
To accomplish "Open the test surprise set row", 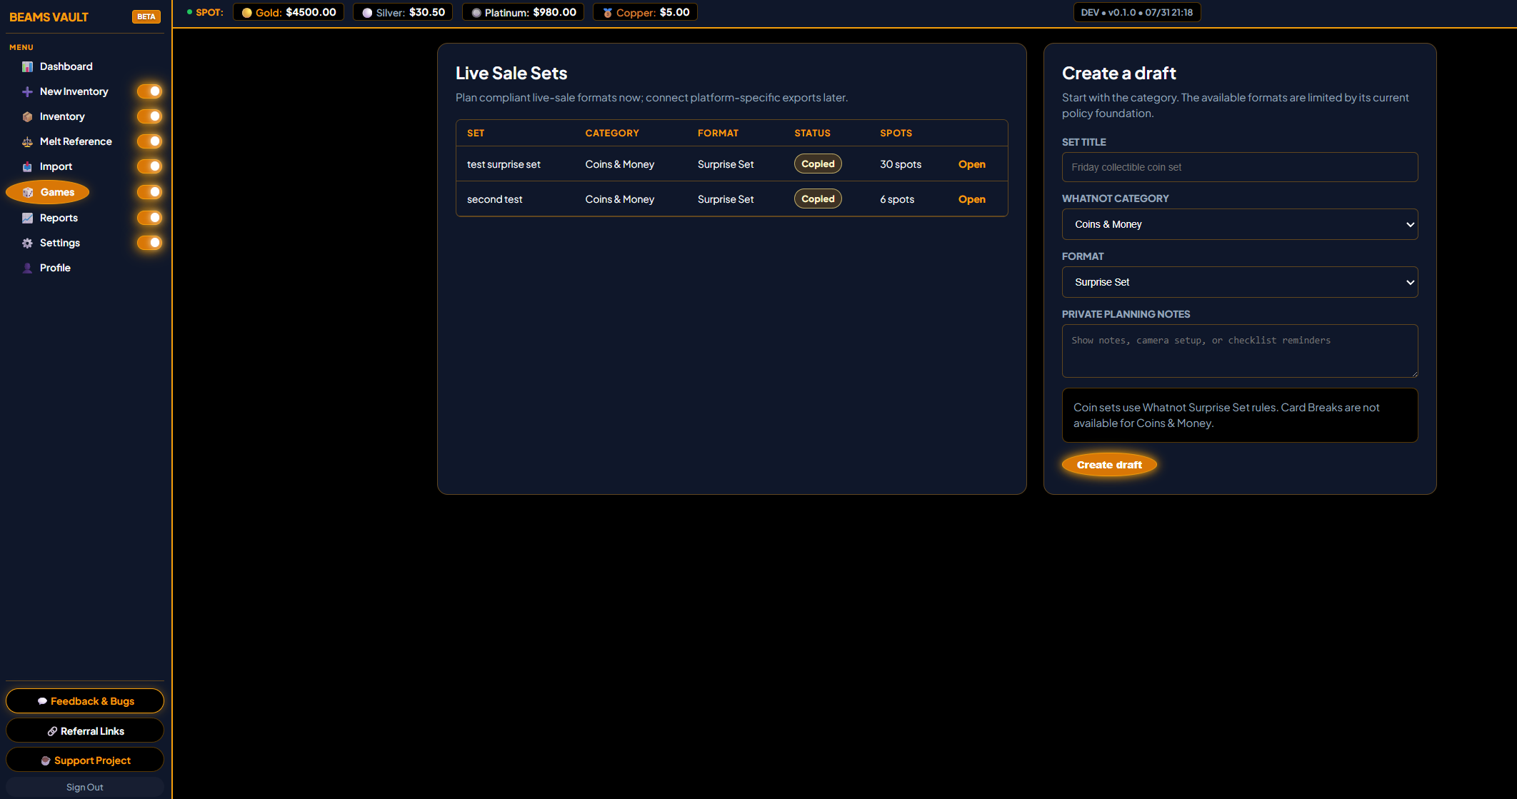I will (971, 164).
